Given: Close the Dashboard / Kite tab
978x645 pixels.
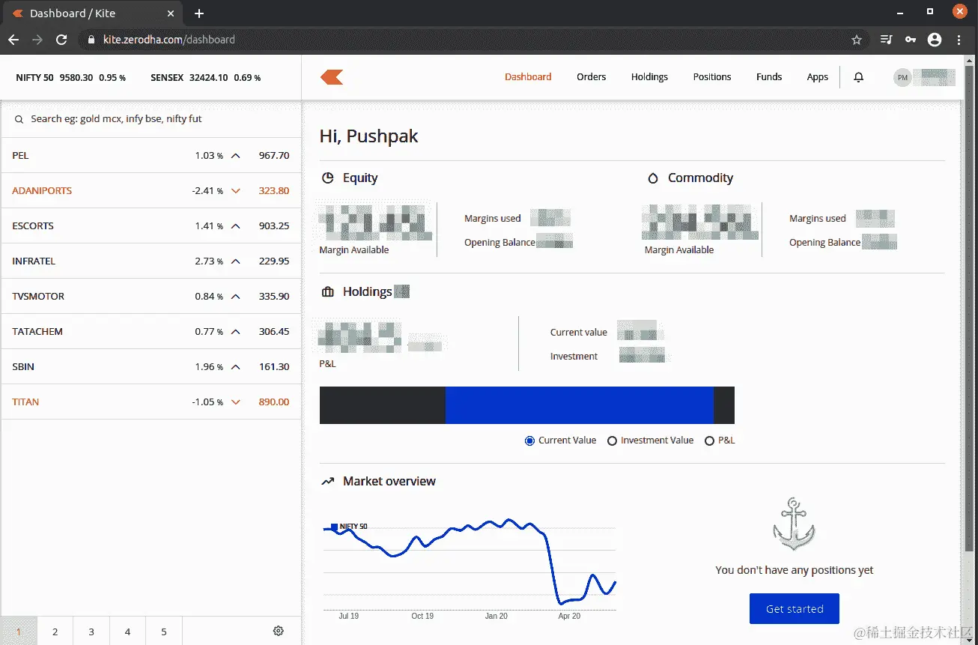Looking at the screenshot, I should (171, 13).
